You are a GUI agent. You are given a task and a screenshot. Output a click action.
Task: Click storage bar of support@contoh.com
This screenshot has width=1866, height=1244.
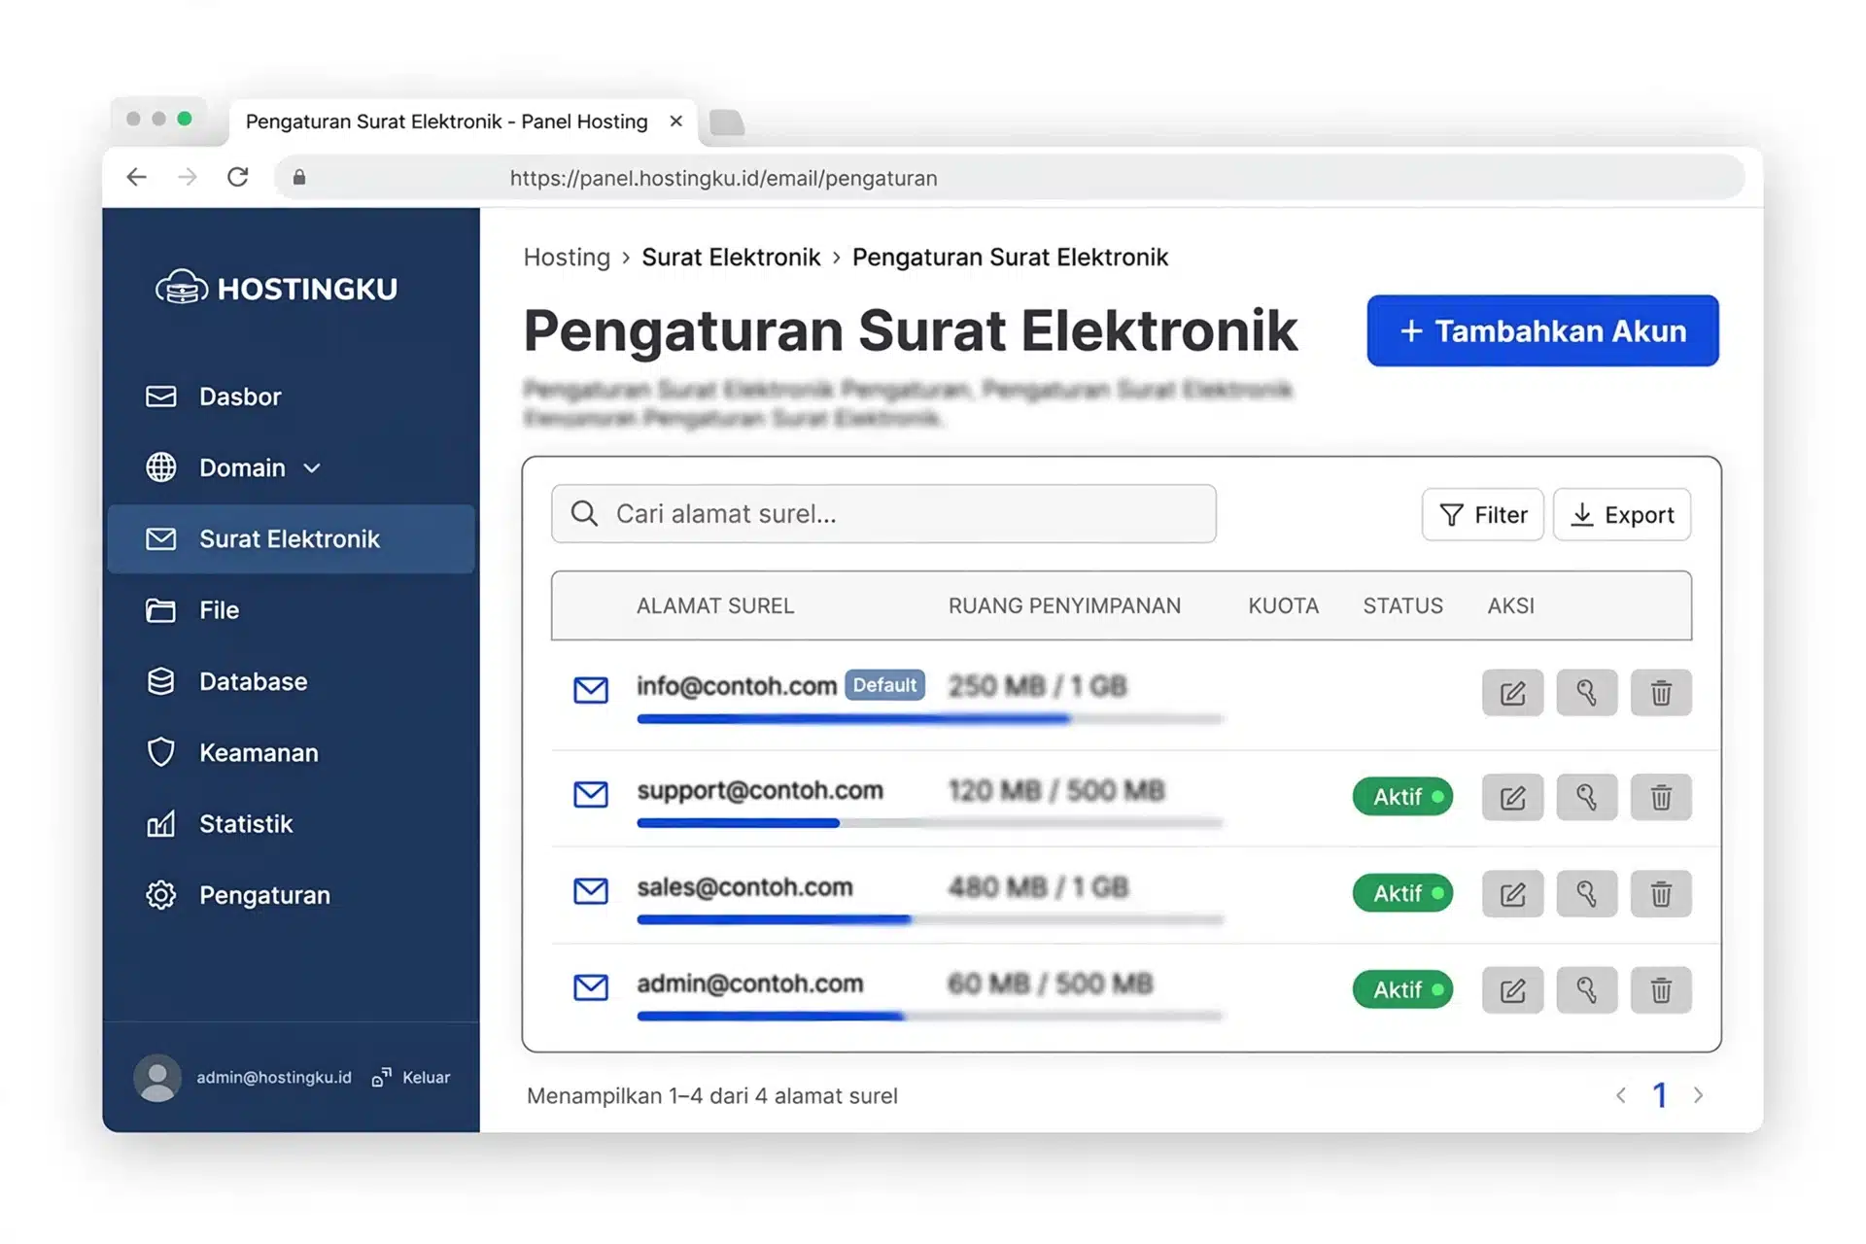(x=930, y=823)
